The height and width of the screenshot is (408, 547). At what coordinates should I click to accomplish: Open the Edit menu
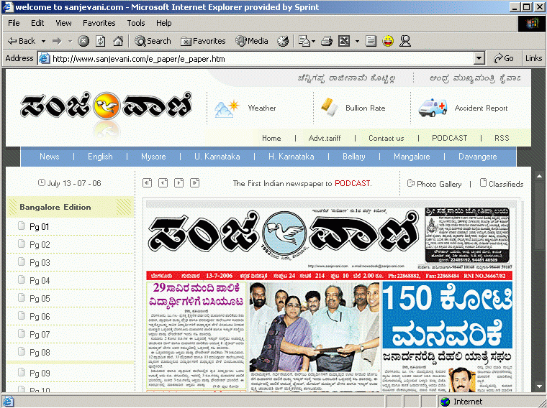pyautogui.click(x=37, y=23)
